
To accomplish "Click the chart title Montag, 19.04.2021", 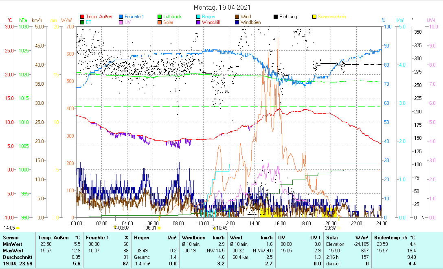I will (222, 7).
